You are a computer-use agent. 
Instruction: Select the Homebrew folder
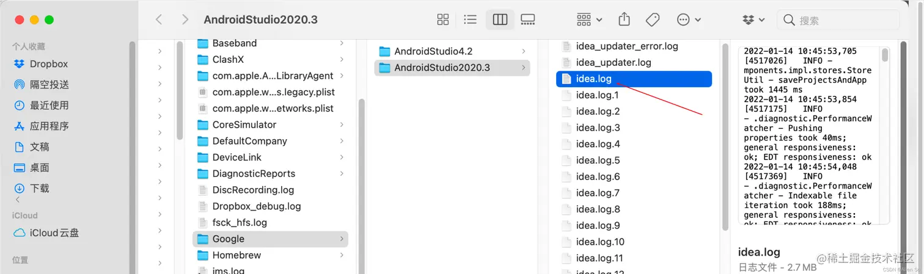click(270, 255)
